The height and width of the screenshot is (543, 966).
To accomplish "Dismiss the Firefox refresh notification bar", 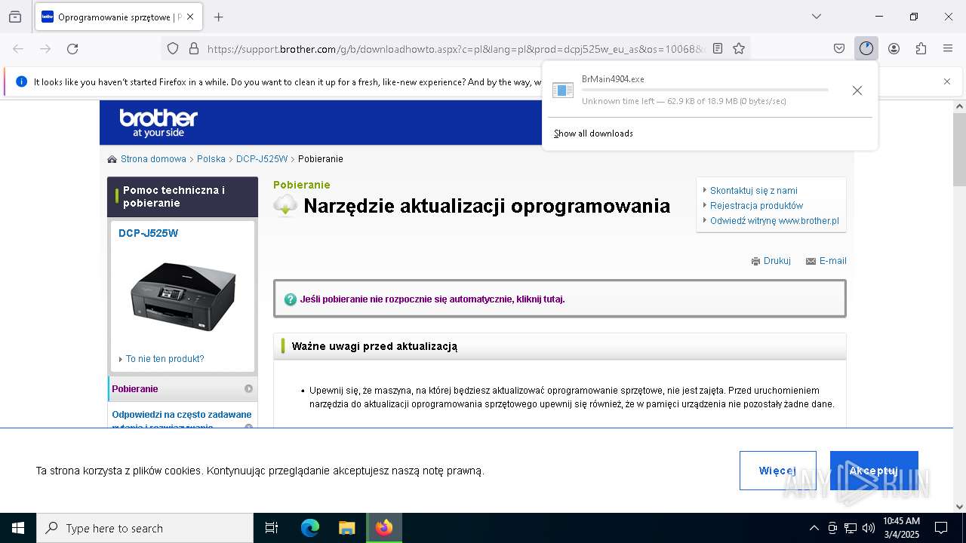I will point(947,81).
